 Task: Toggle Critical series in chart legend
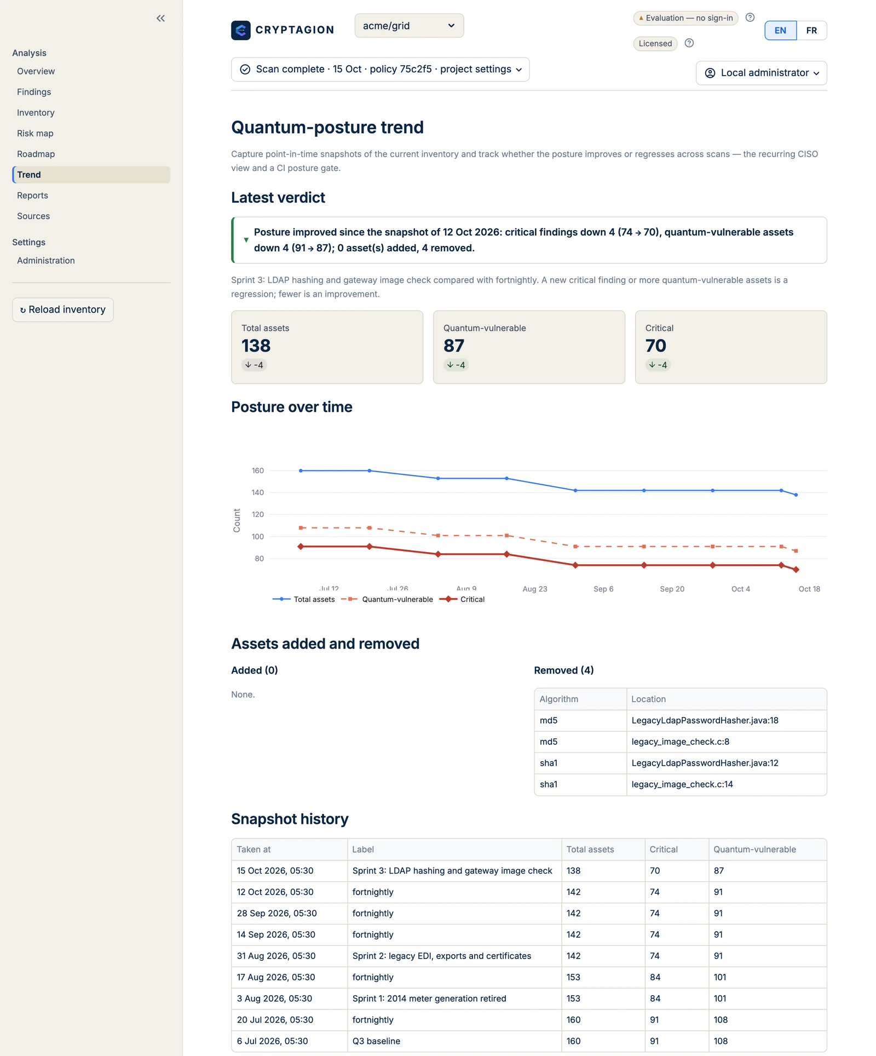pyautogui.click(x=462, y=599)
